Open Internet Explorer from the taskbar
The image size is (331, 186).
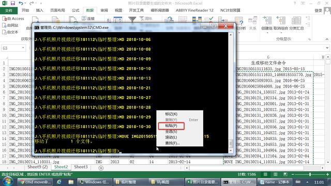59,182
